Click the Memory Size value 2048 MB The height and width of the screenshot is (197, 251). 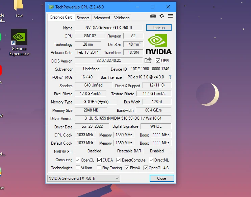[x=91, y=110]
